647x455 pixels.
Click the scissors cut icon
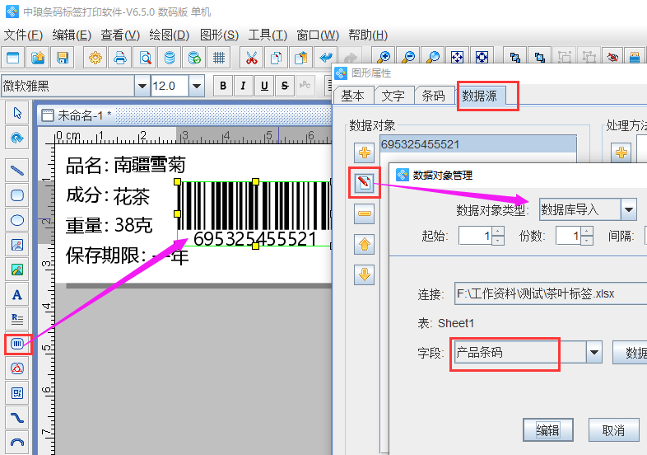tap(252, 58)
